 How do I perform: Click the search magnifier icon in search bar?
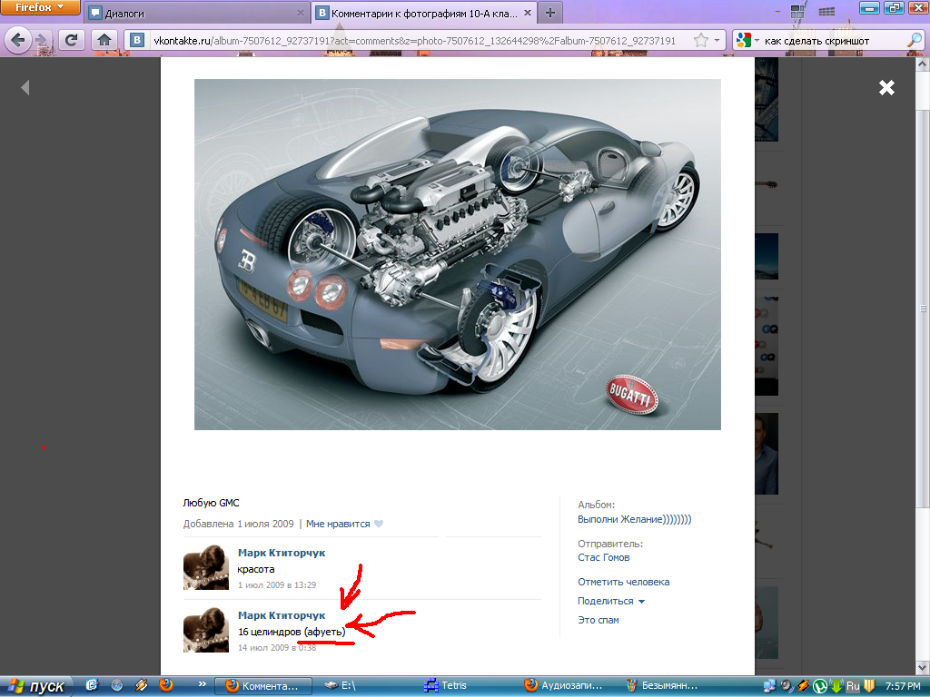point(915,40)
